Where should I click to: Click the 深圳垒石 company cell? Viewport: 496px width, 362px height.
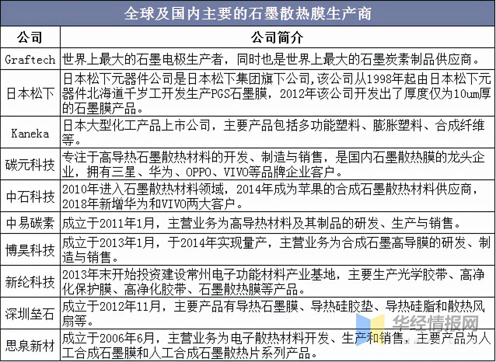point(30,313)
